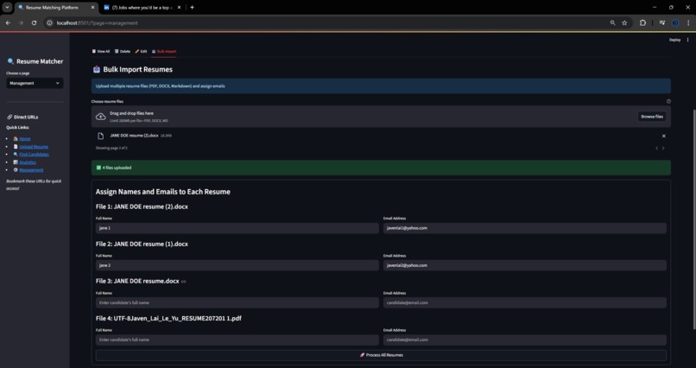Open the browser Extensions menu
The height and width of the screenshot is (368, 696).
pos(642,22)
